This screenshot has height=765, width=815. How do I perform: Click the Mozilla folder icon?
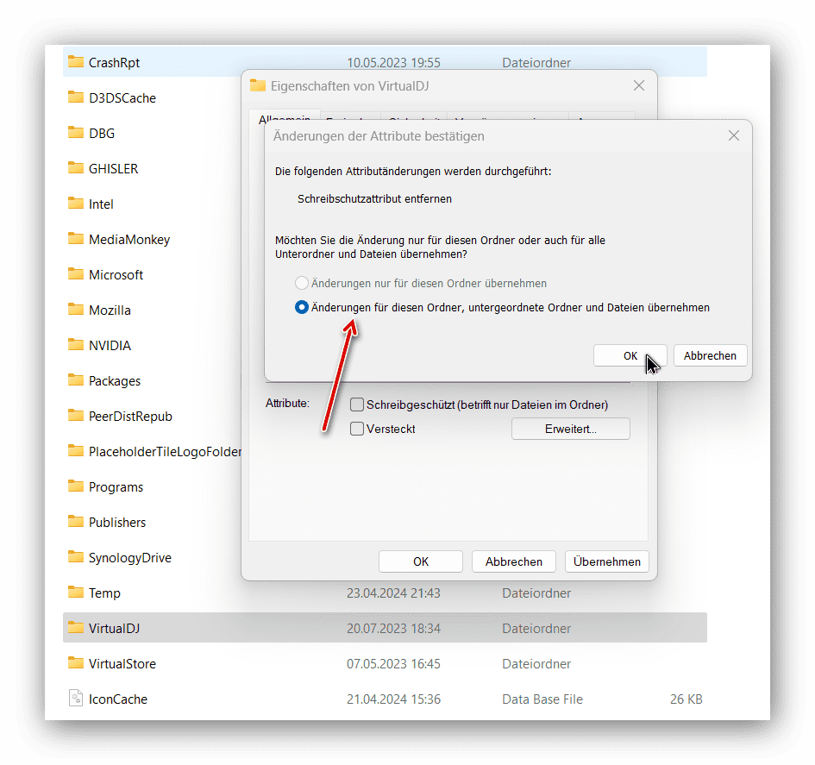coord(76,310)
